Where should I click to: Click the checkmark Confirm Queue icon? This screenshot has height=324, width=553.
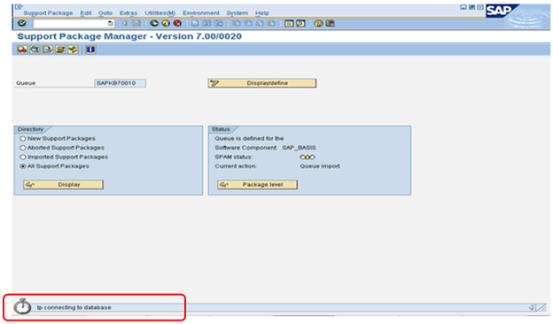point(73,50)
